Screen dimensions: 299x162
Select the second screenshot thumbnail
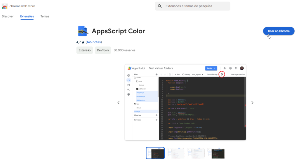(175, 153)
